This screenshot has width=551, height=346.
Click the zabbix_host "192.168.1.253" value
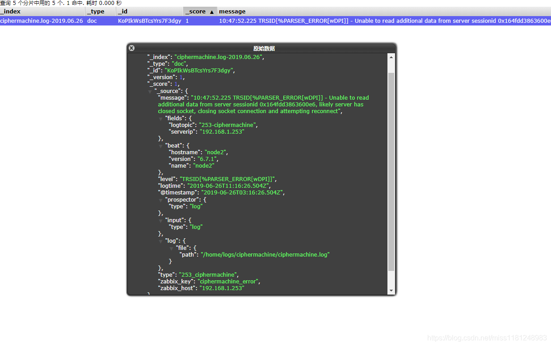pos(222,288)
